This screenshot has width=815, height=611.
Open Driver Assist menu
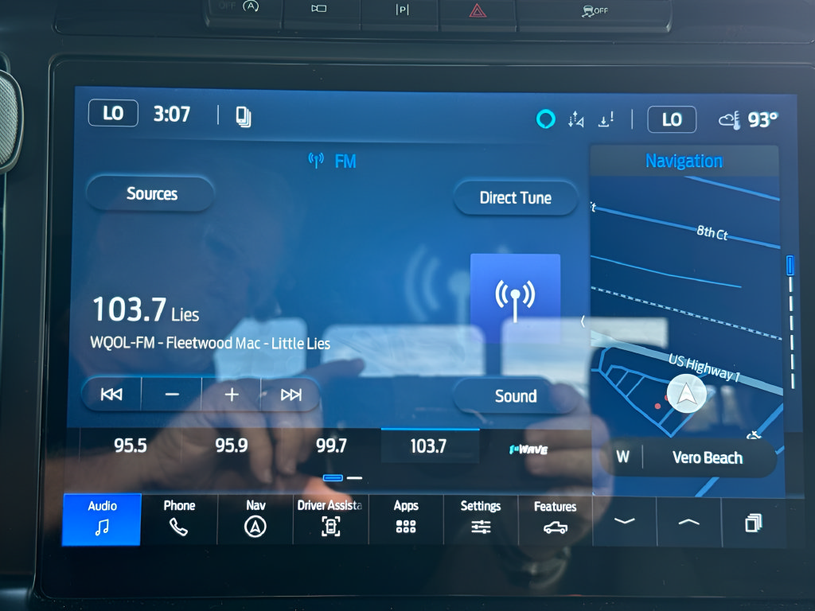tap(330, 519)
